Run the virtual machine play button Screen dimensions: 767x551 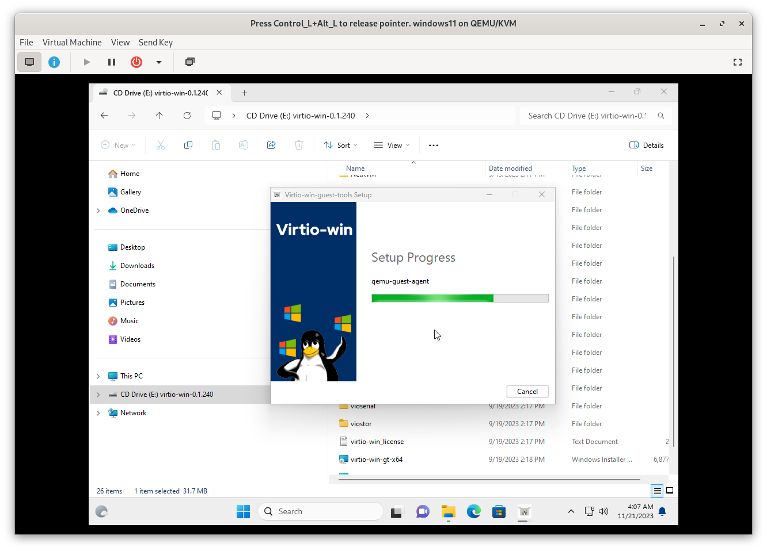[x=87, y=62]
